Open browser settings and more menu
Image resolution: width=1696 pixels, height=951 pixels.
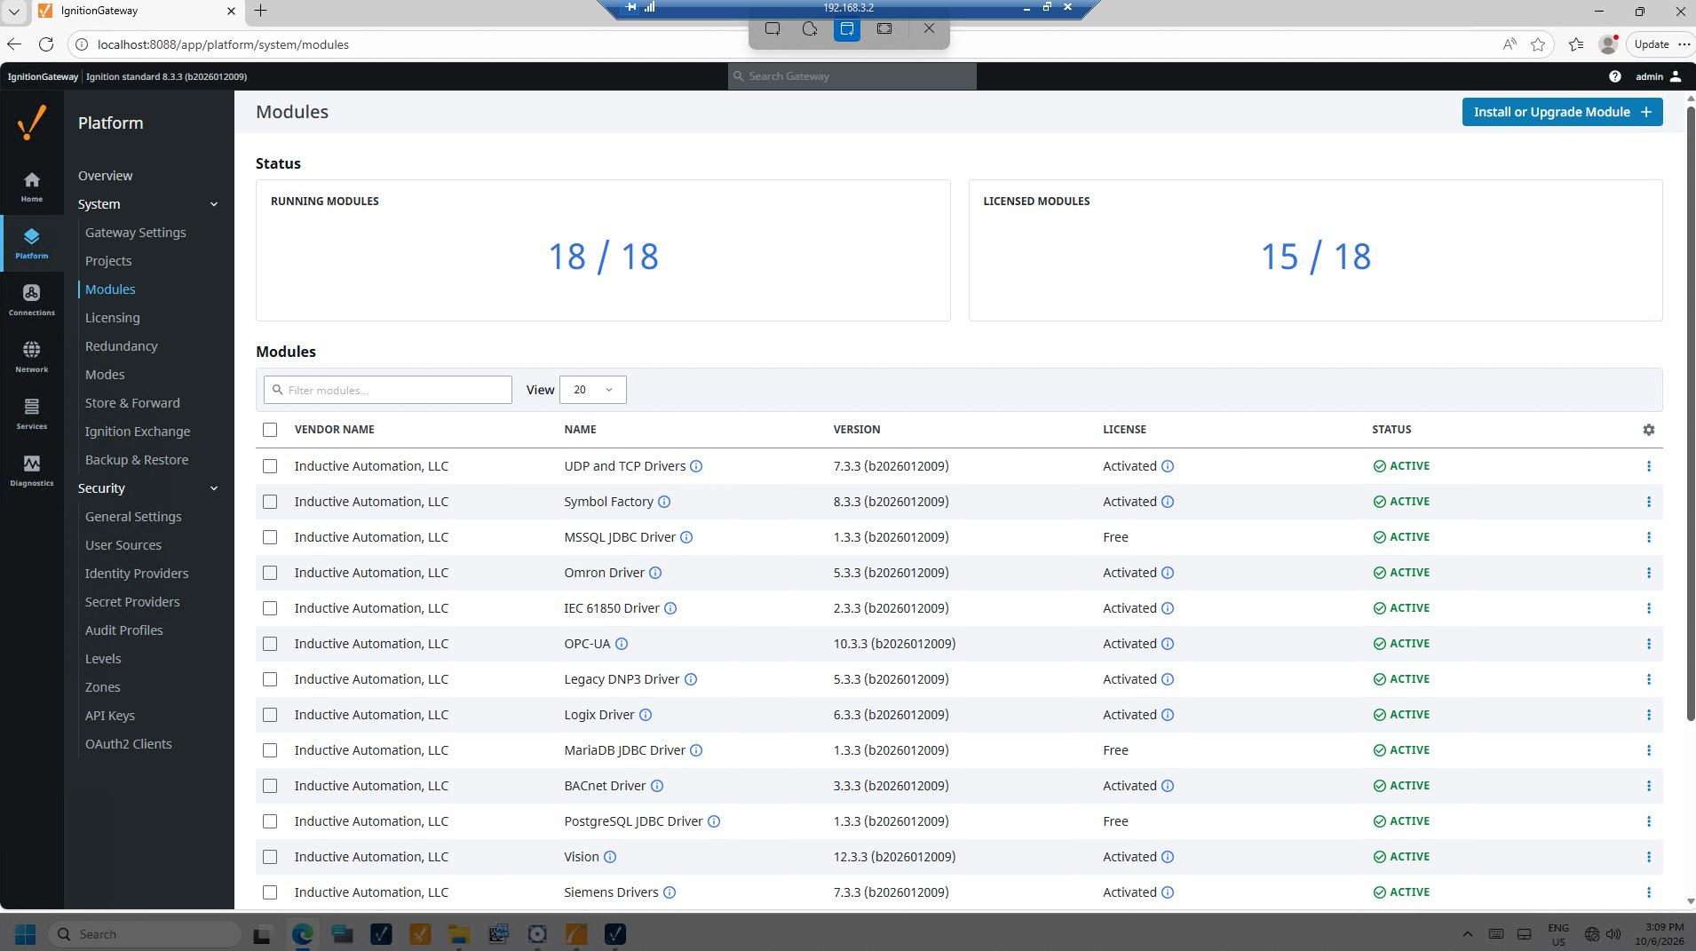pos(1684,44)
